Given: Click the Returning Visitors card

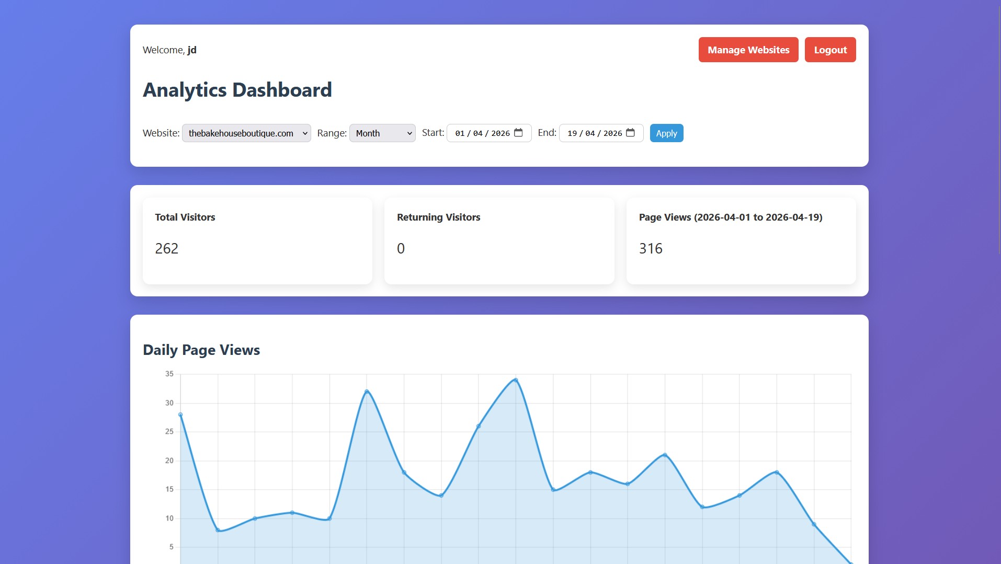Looking at the screenshot, I should [x=499, y=240].
